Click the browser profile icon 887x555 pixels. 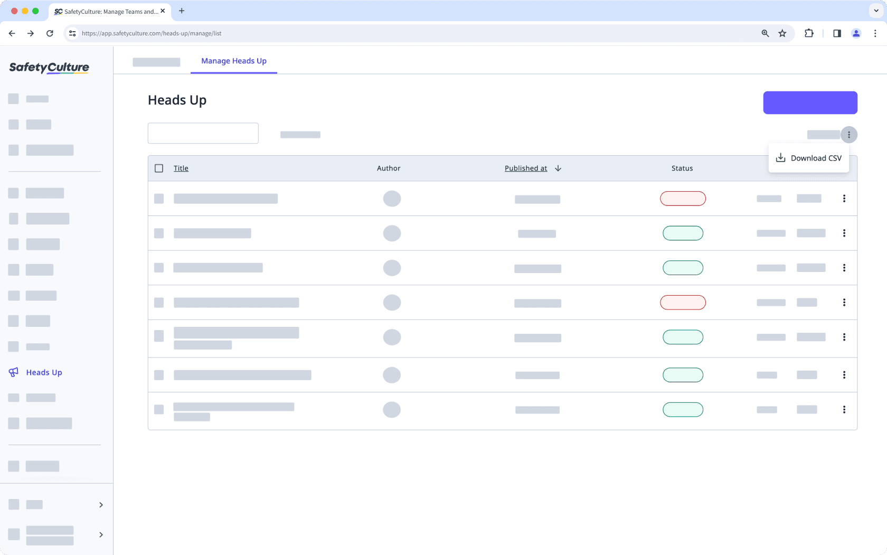pyautogui.click(x=856, y=33)
